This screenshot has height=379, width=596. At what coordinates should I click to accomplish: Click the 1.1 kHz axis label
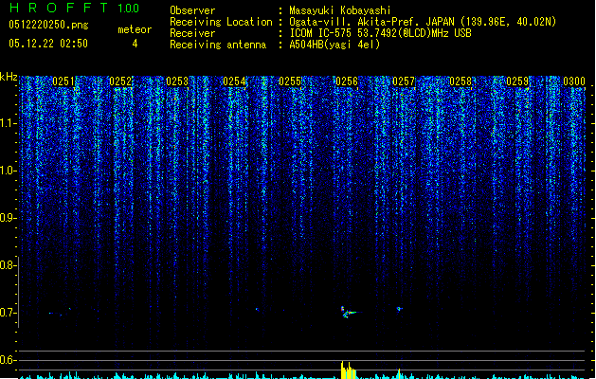[x=8, y=123]
